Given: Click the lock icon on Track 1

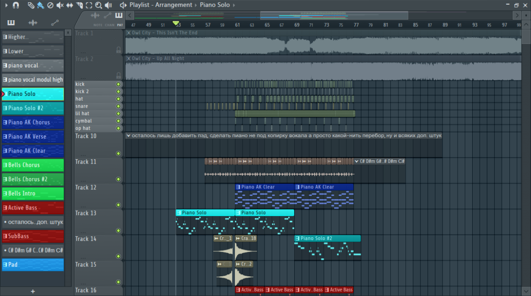Looking at the screenshot, I should [119, 50].
